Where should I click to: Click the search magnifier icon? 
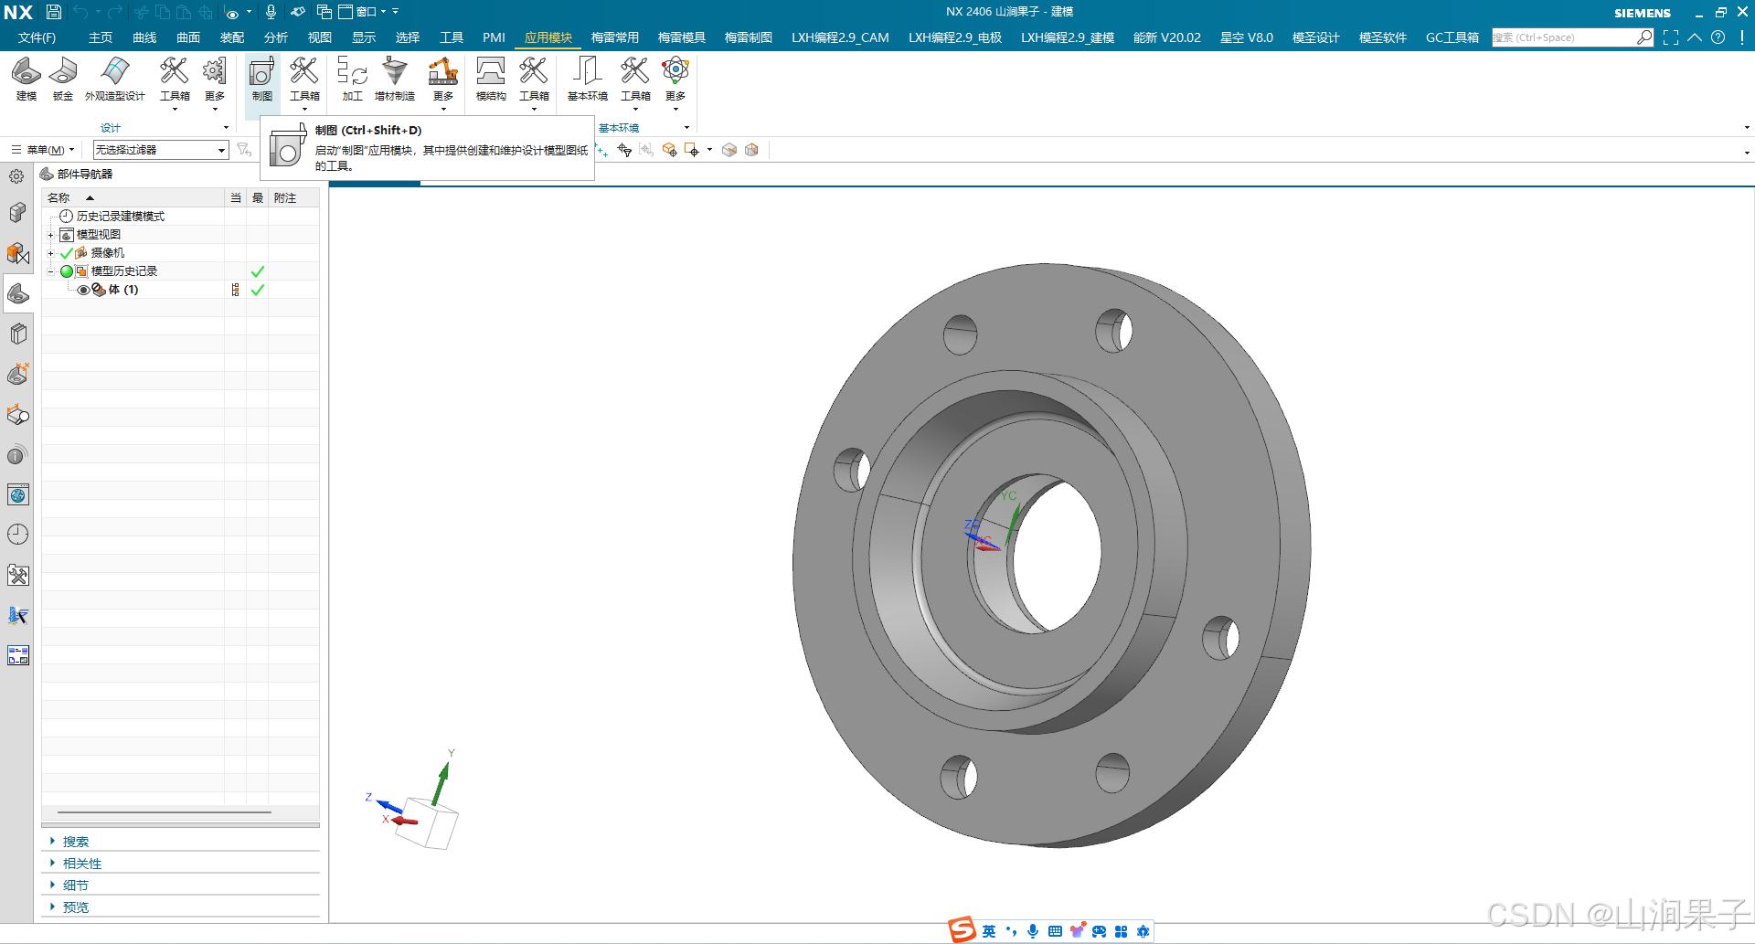point(1644,37)
